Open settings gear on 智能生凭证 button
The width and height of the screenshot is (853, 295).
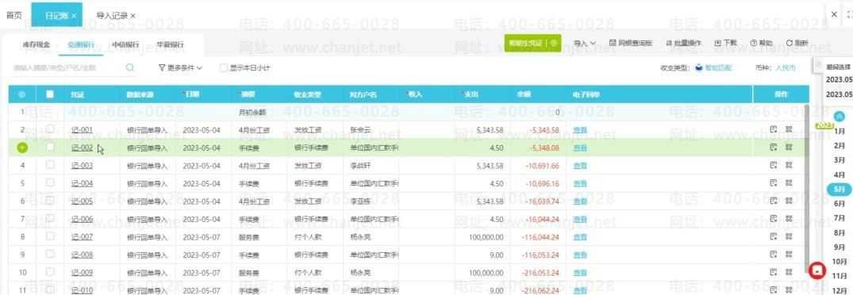pyautogui.click(x=554, y=43)
